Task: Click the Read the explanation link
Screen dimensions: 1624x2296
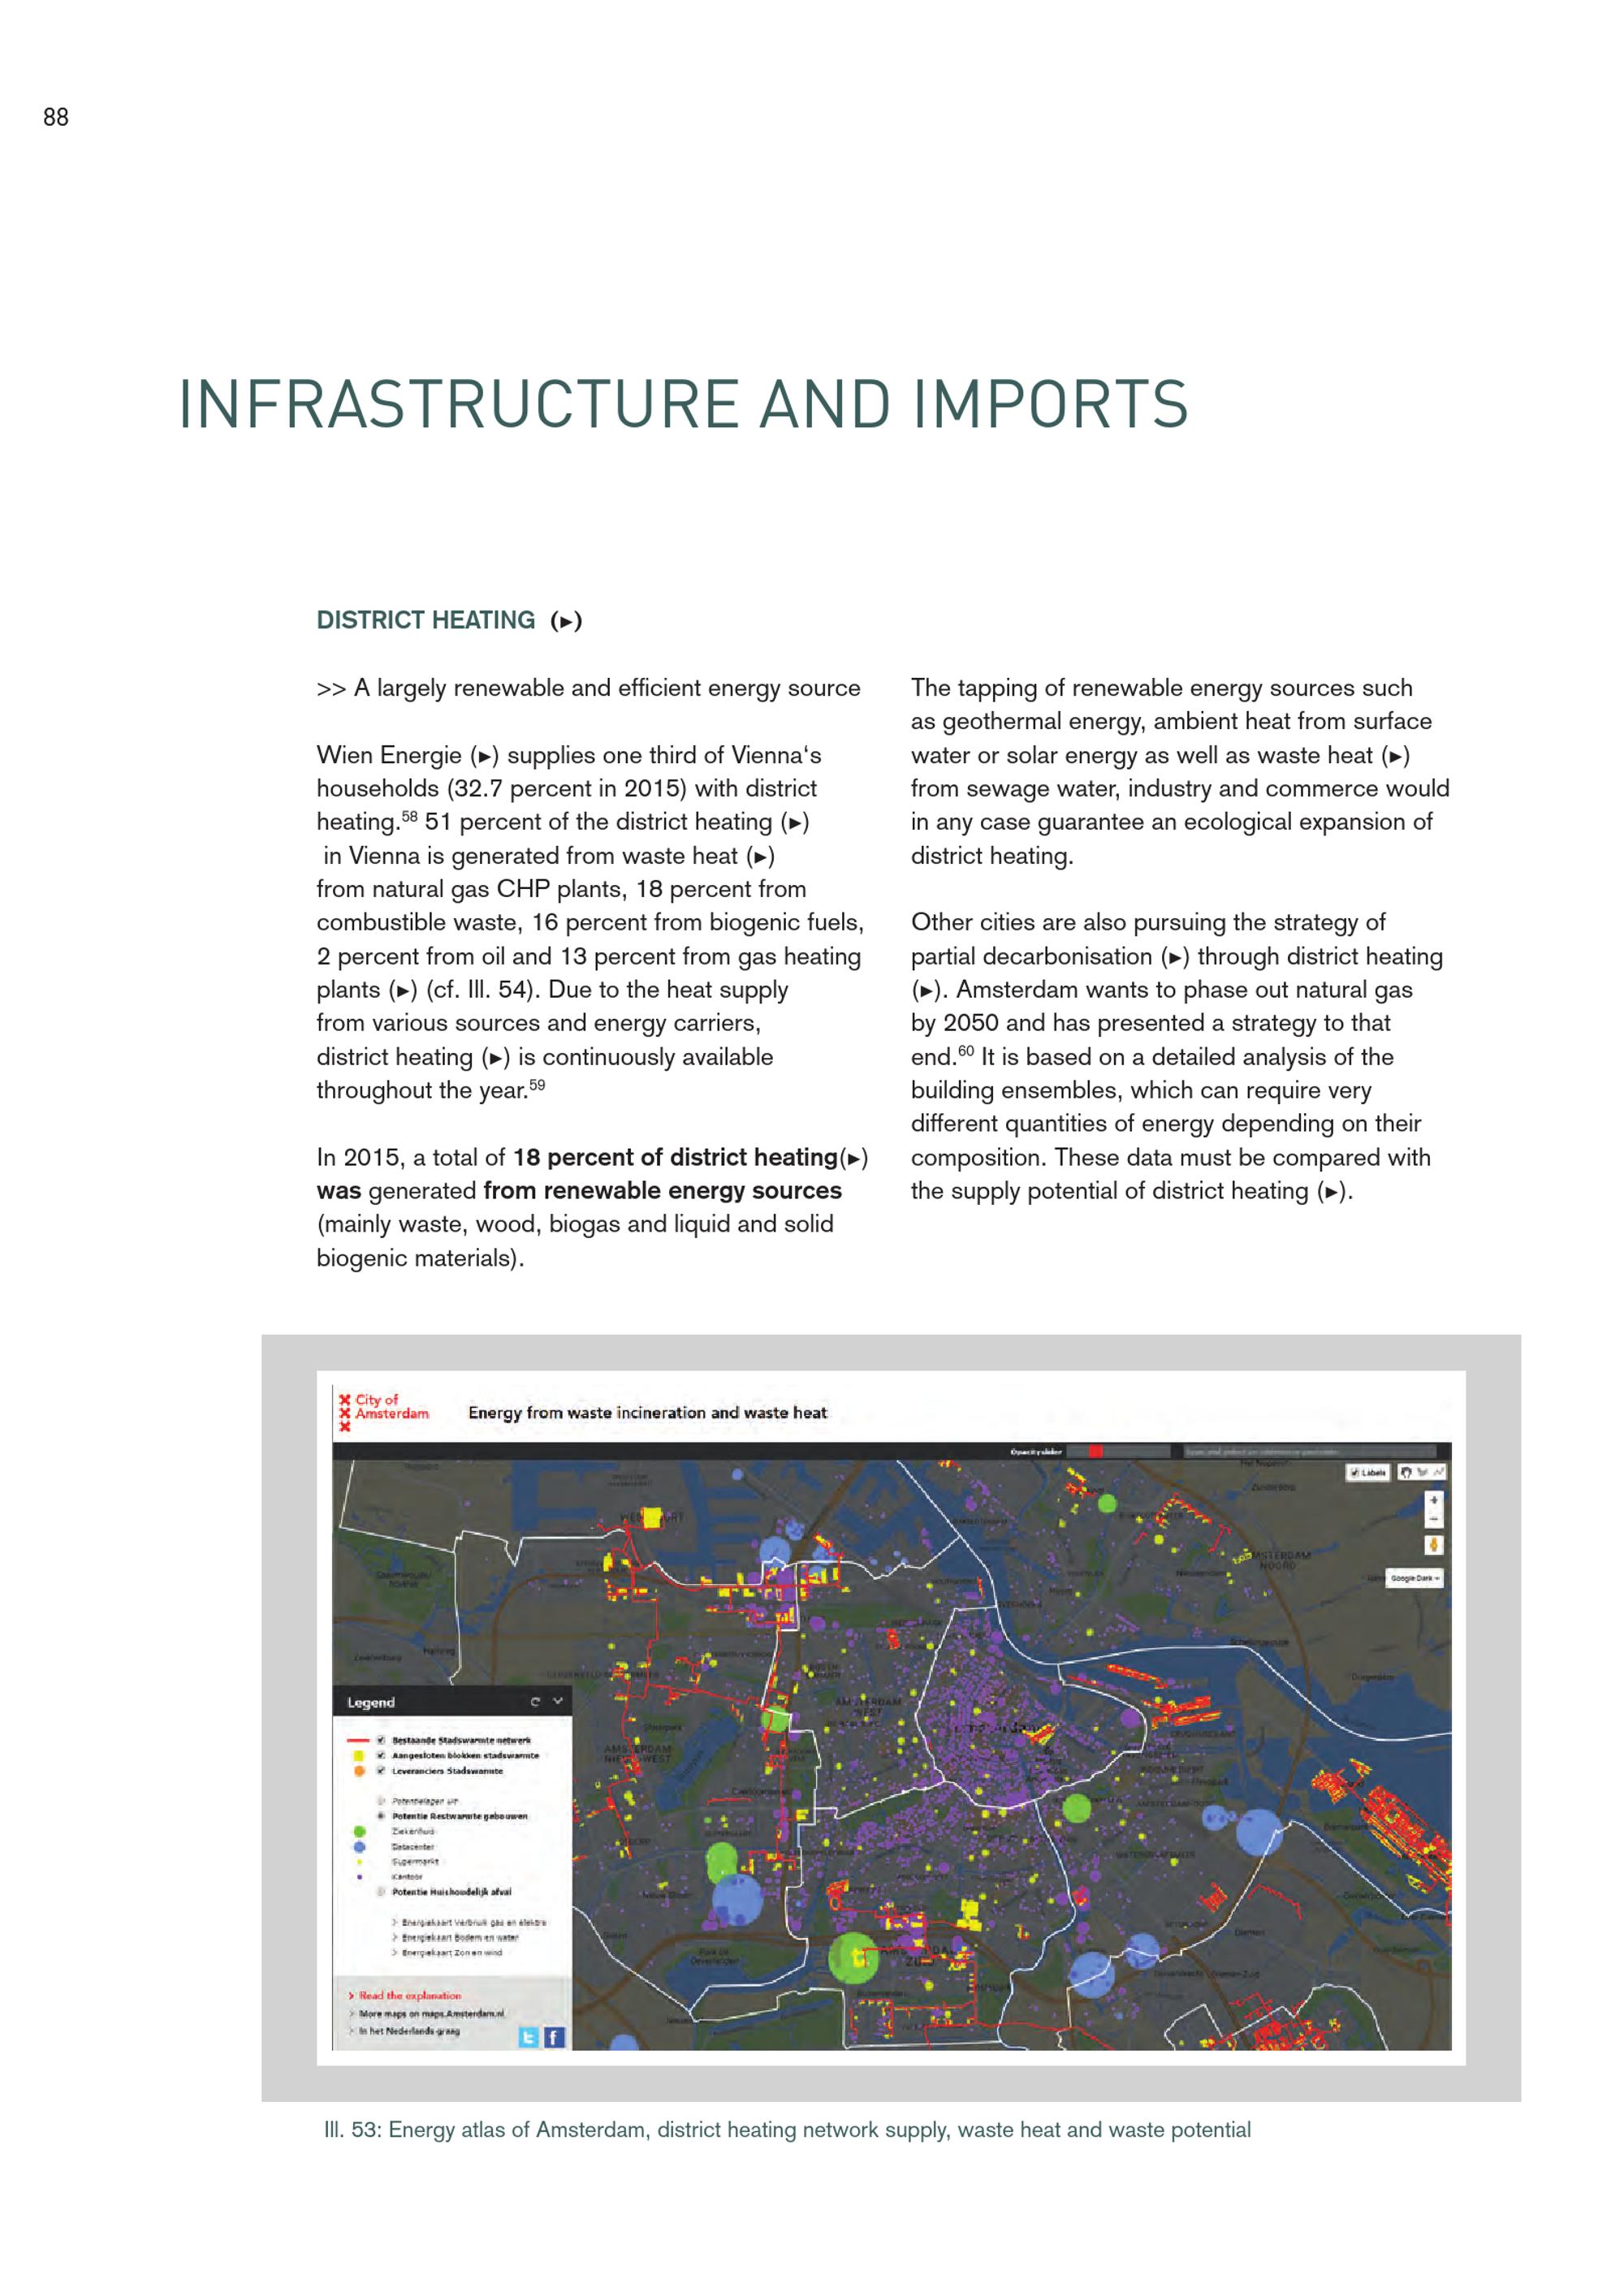Action: pyautogui.click(x=410, y=1995)
